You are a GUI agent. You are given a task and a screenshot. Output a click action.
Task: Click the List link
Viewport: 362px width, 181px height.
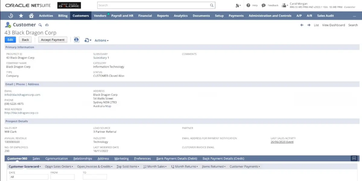(x=316, y=25)
